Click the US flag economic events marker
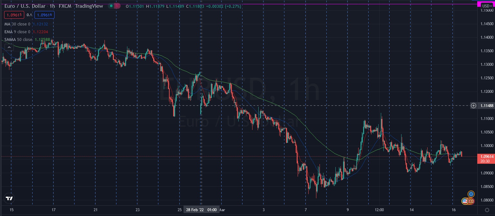Screen dimensions: 495x216 tap(465, 201)
